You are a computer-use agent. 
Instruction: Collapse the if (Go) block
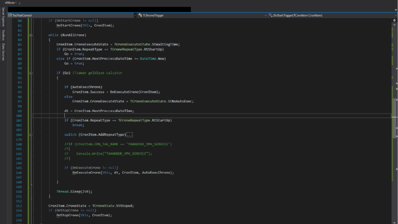(x=31, y=73)
